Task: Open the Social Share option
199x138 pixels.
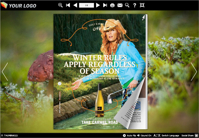Action: click(189, 136)
